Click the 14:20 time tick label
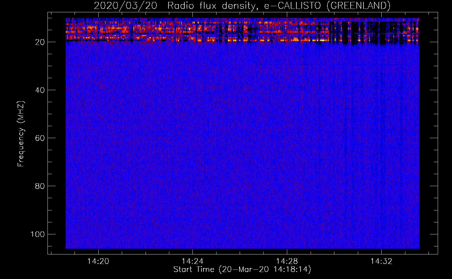 point(98,261)
